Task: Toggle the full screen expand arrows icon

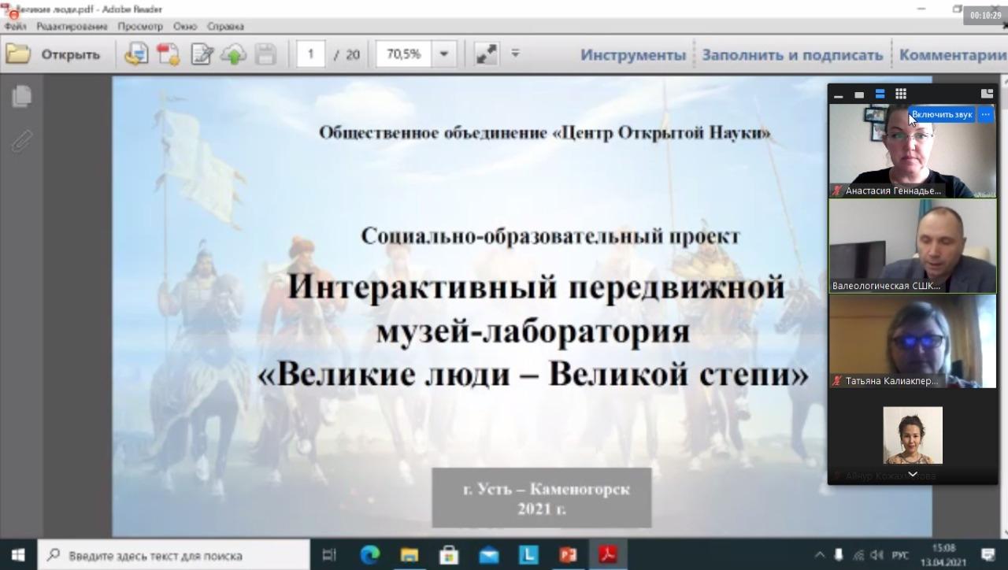Action: (486, 54)
